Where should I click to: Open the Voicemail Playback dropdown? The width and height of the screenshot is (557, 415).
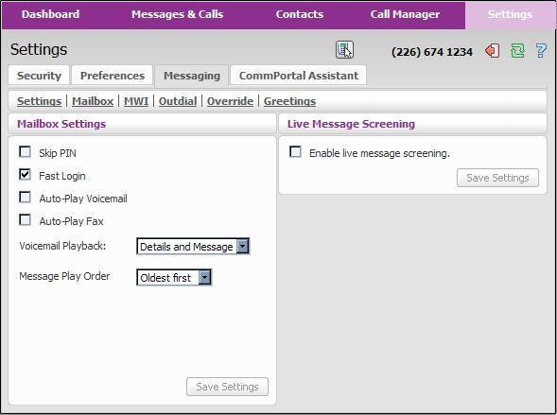(x=193, y=246)
